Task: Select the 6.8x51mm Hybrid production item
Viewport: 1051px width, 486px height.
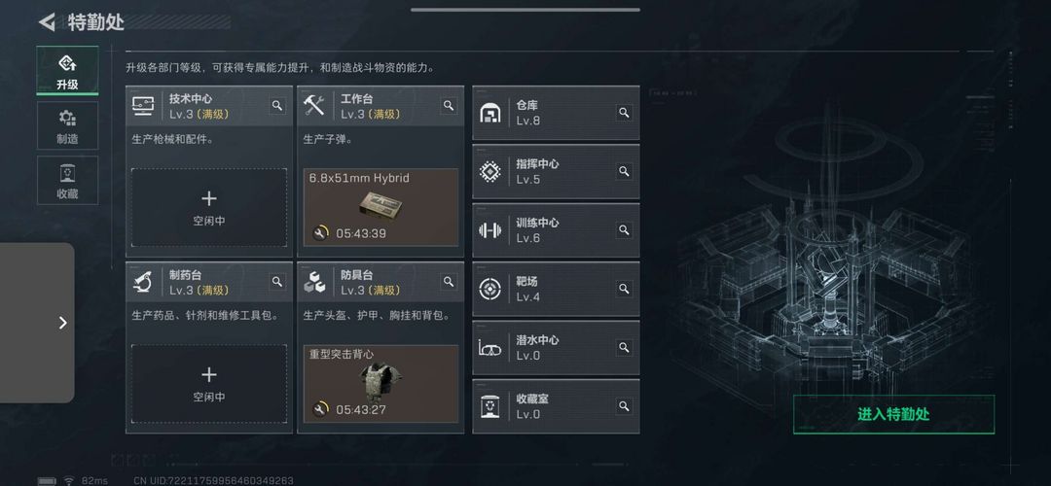Action: click(x=381, y=207)
